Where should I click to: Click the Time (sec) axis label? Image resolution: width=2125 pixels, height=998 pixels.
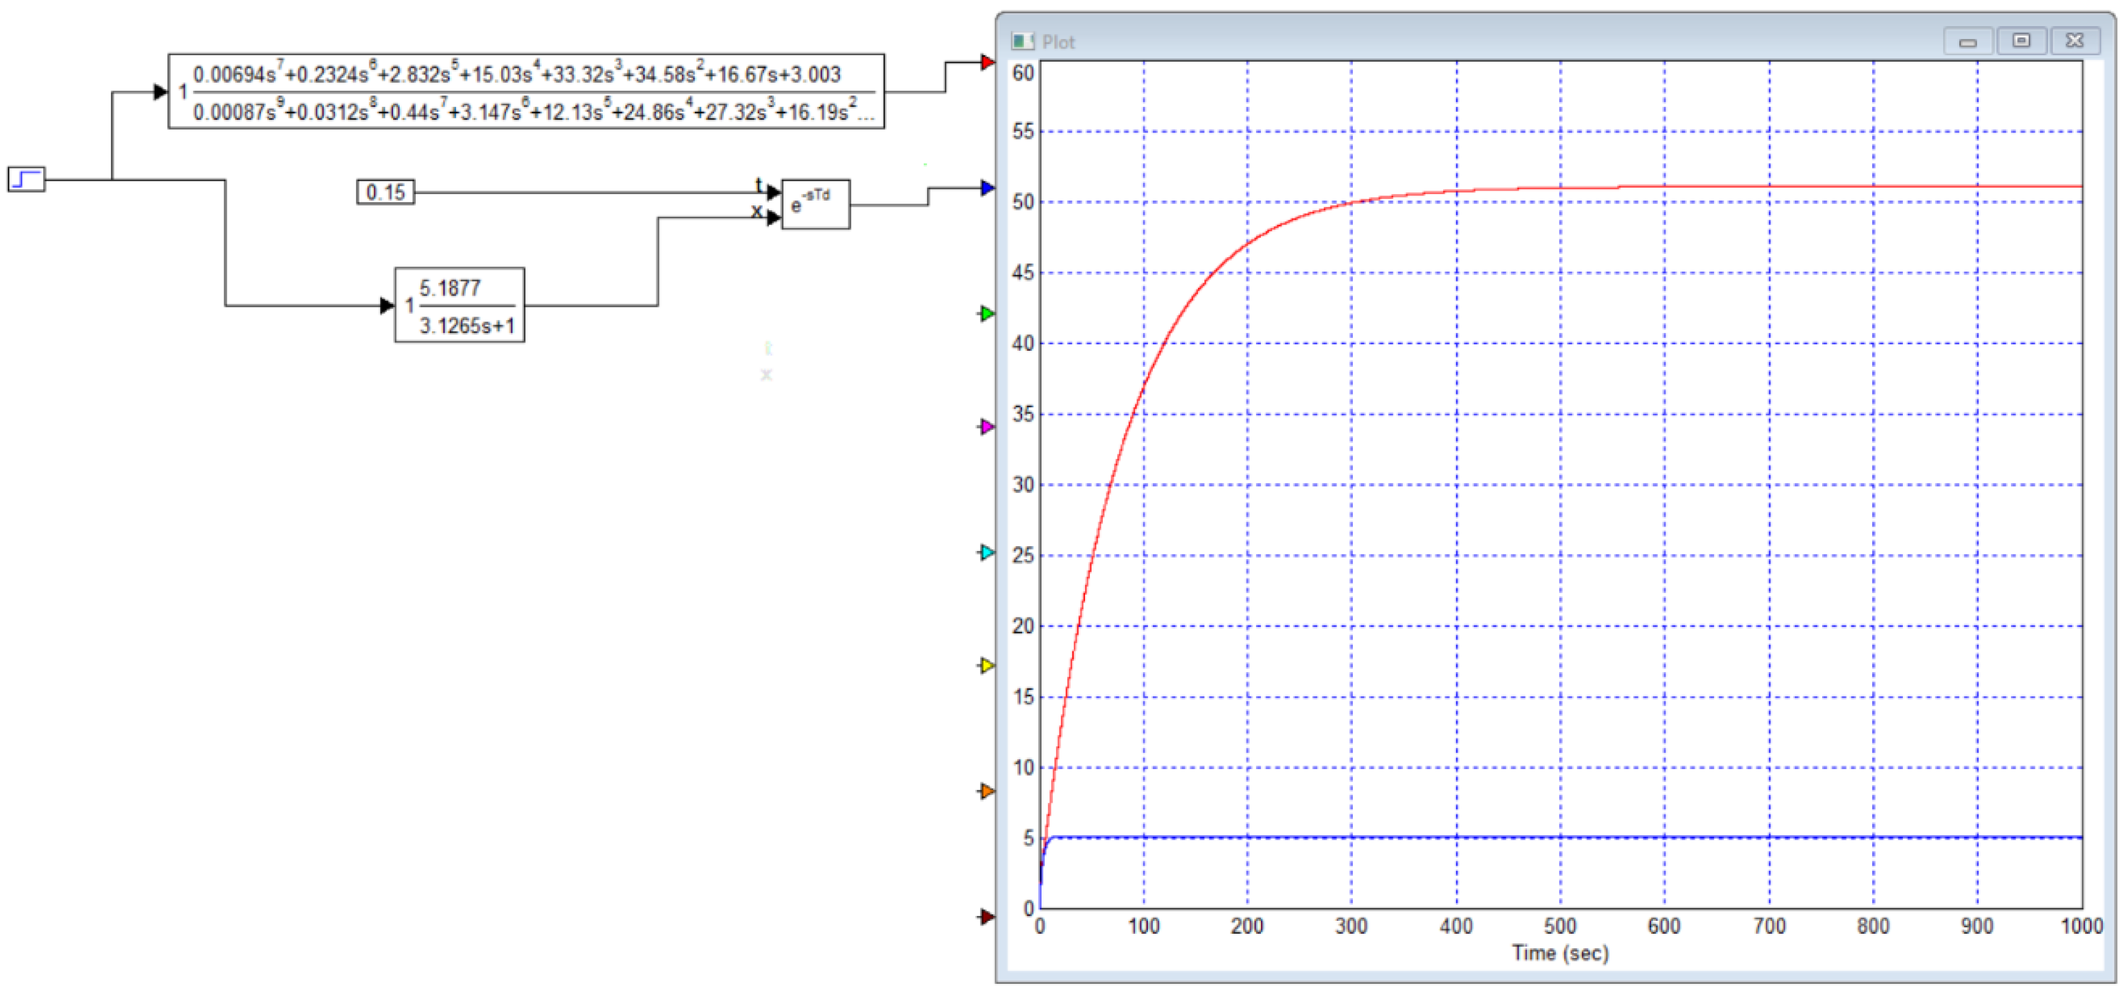1560,953
